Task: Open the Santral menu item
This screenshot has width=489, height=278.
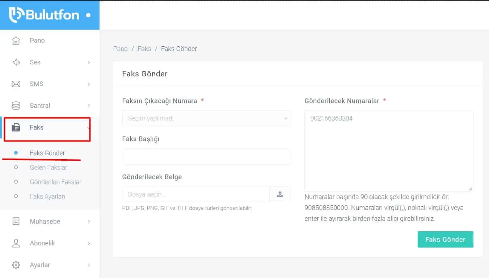Action: [x=50, y=106]
